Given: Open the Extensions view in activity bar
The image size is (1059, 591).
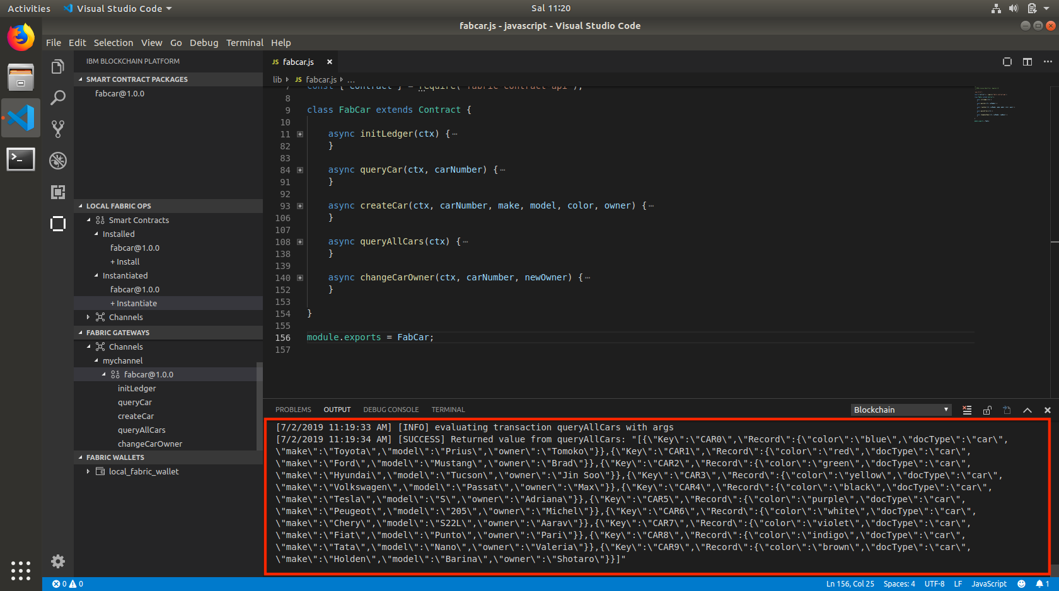Looking at the screenshot, I should pos(58,192).
